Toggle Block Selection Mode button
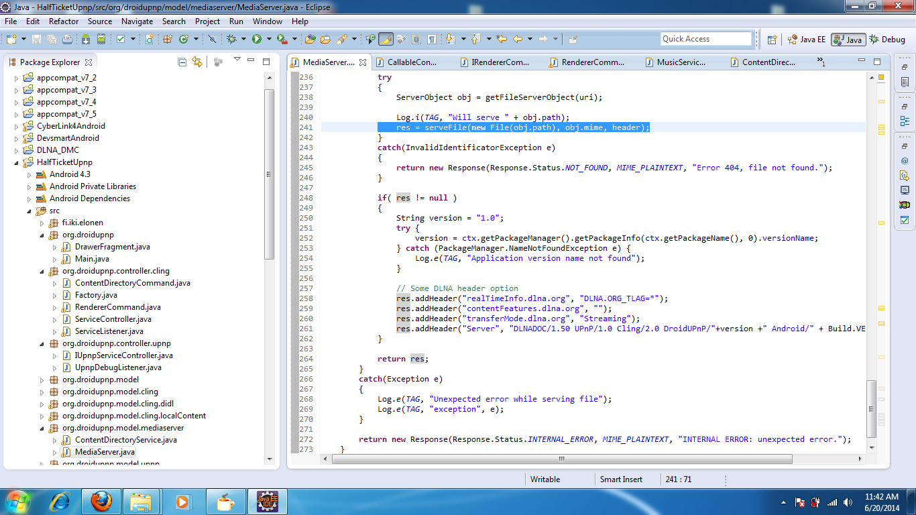 (x=416, y=39)
